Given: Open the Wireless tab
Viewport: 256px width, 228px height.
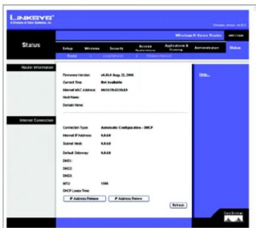Looking at the screenshot, I should coord(92,48).
